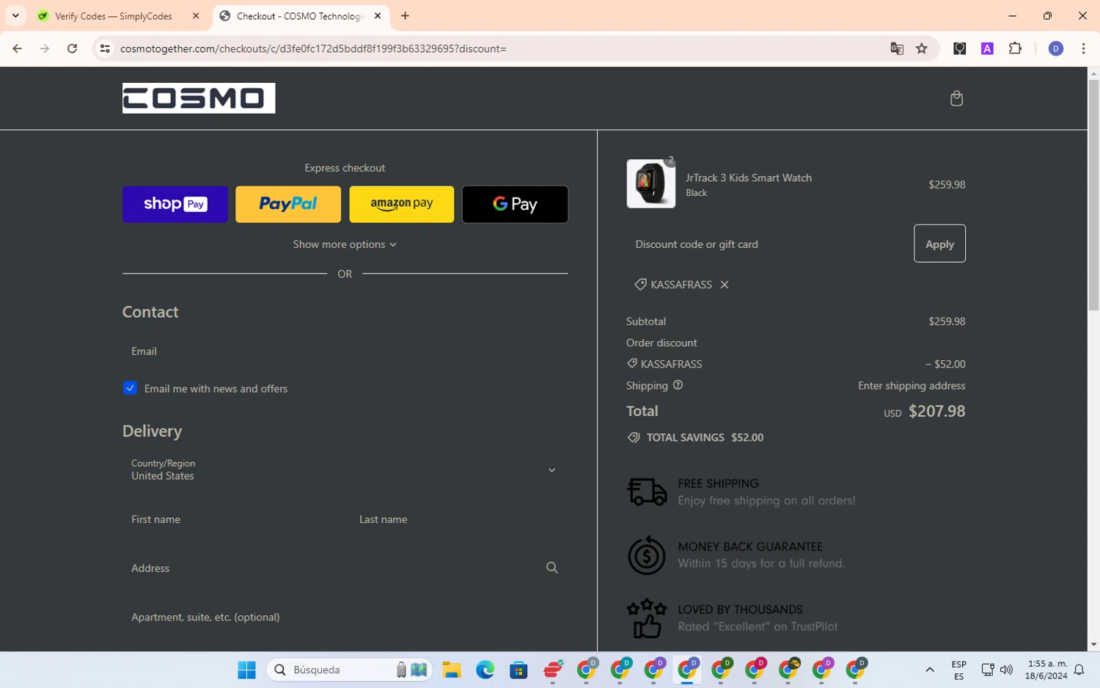The image size is (1100, 688).
Task: Click the URL in the address bar
Action: (x=313, y=48)
